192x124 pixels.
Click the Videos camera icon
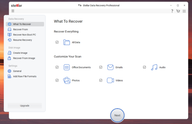110,80
